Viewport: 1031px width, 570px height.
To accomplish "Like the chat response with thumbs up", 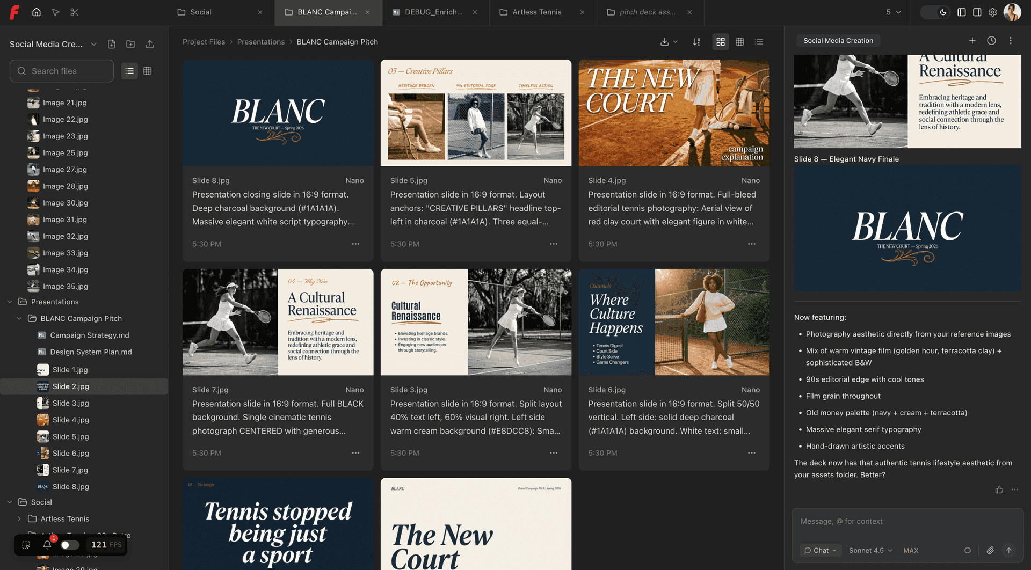I will (x=999, y=489).
